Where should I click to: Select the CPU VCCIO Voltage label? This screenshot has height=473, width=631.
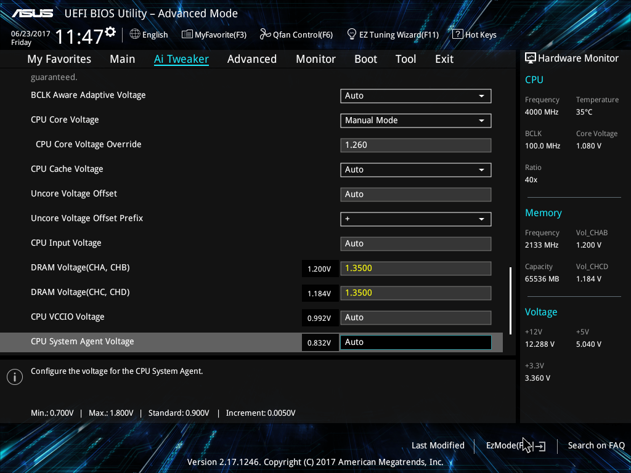[68, 317]
